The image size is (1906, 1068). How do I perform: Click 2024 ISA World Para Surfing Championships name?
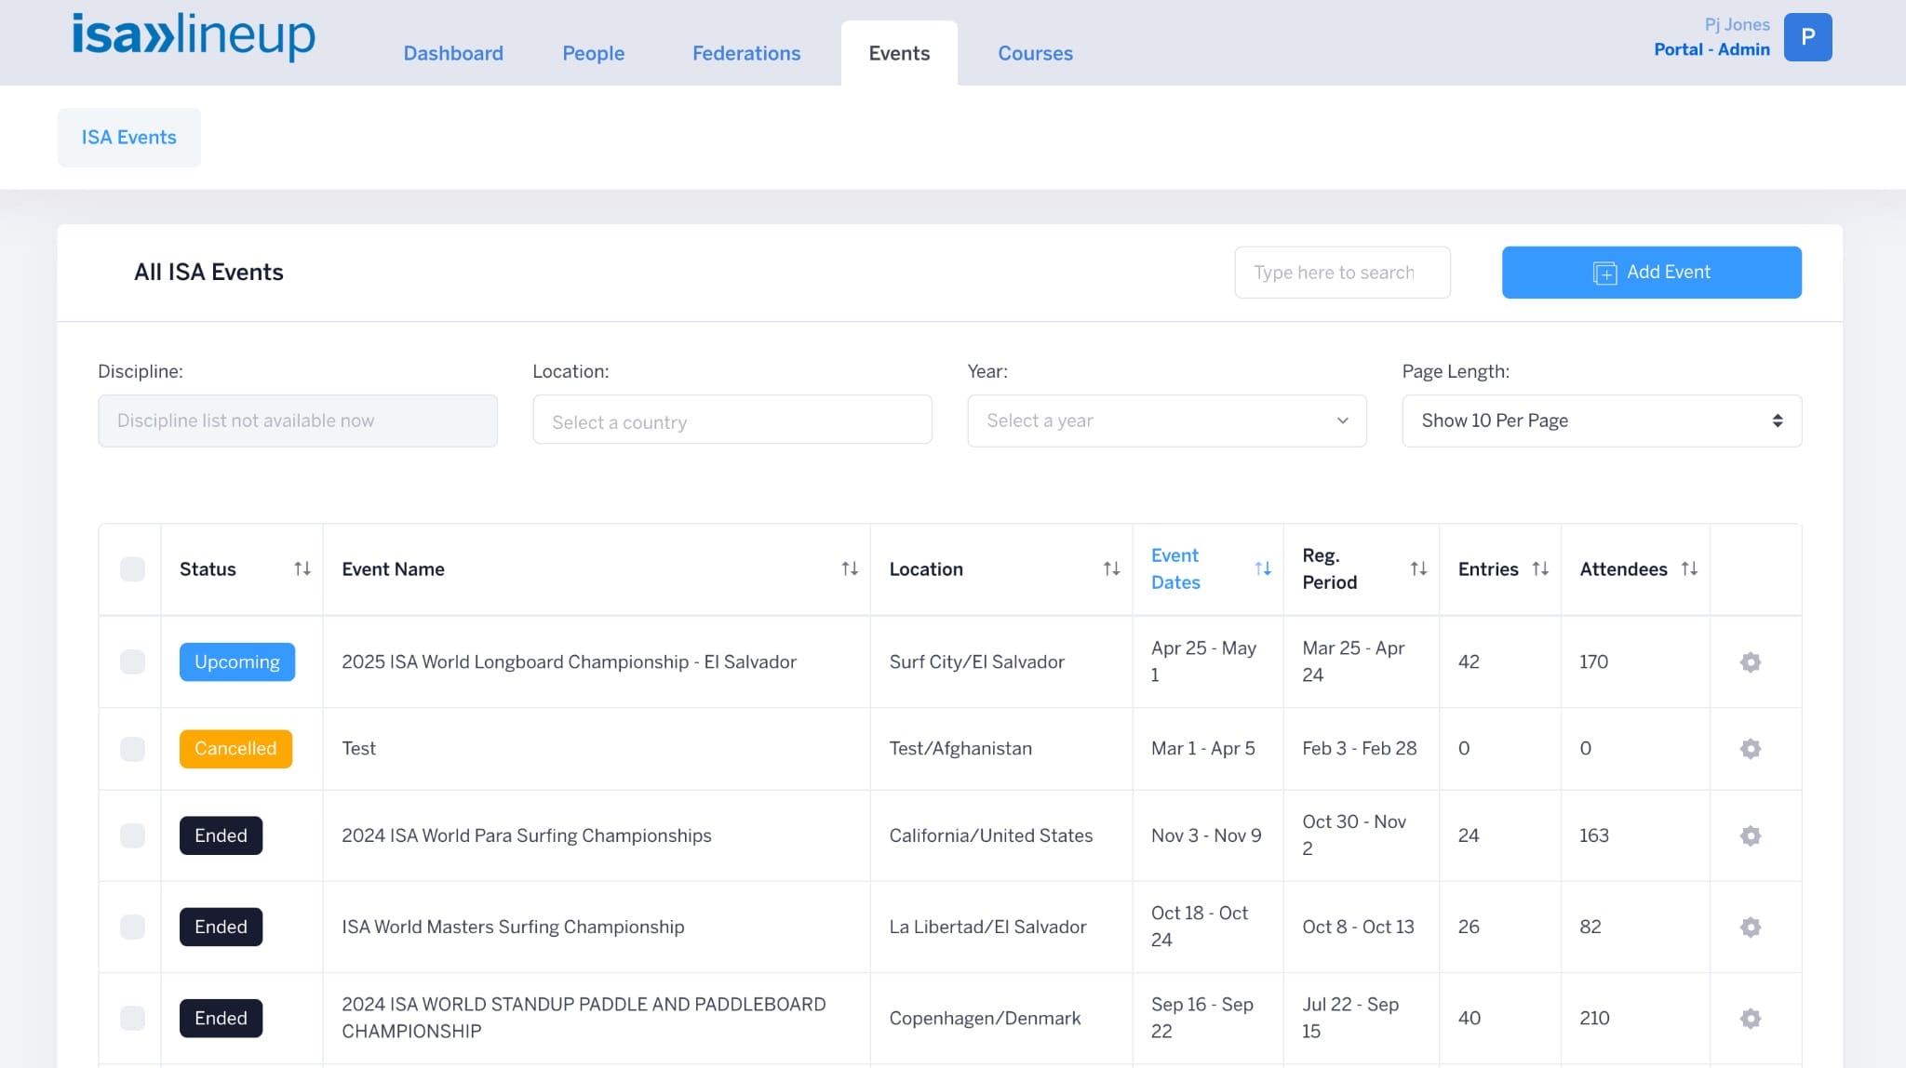(x=526, y=835)
